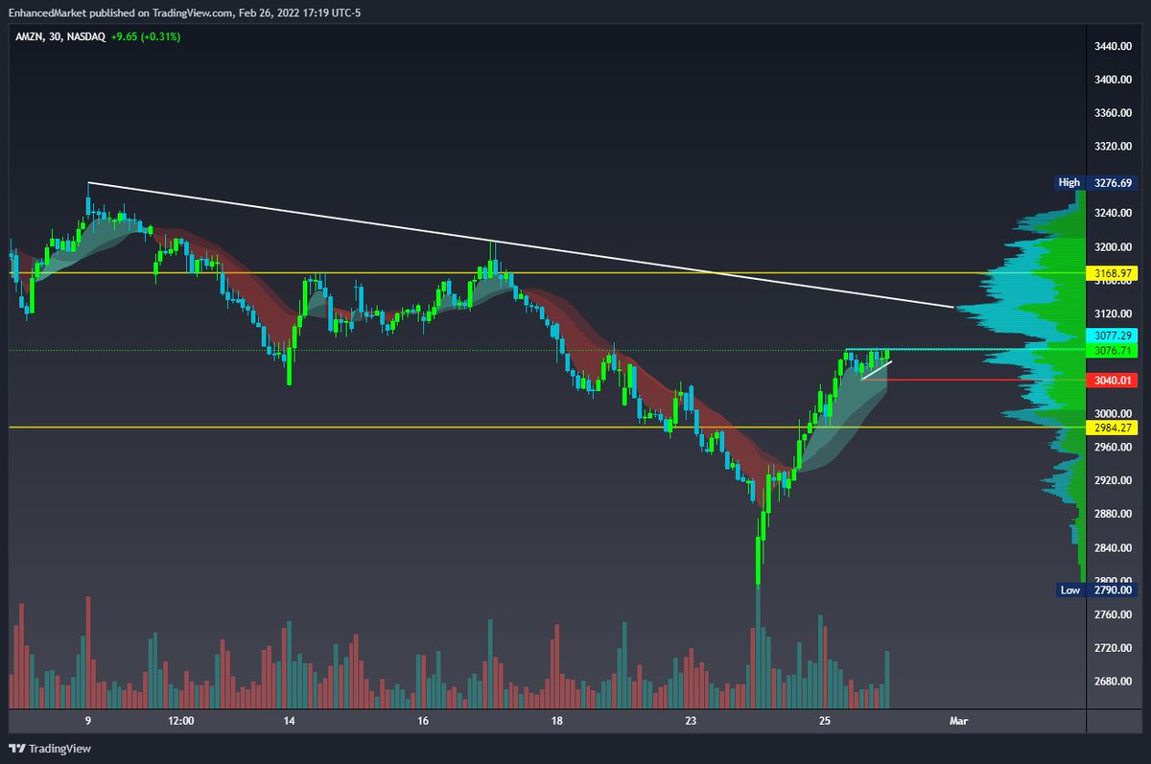
Task: Click the date 25 on time axis
Action: point(825,720)
